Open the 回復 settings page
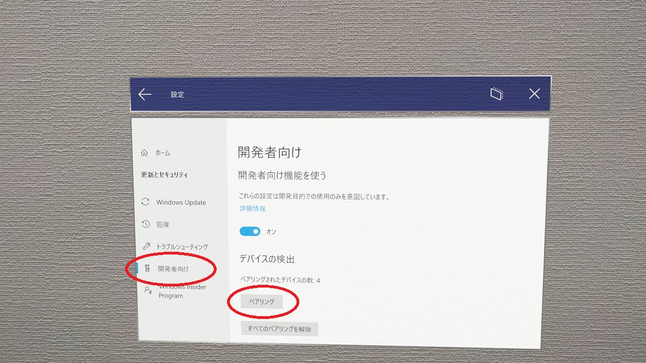Screen dimensions: 646x363 pyautogui.click(x=156, y=224)
